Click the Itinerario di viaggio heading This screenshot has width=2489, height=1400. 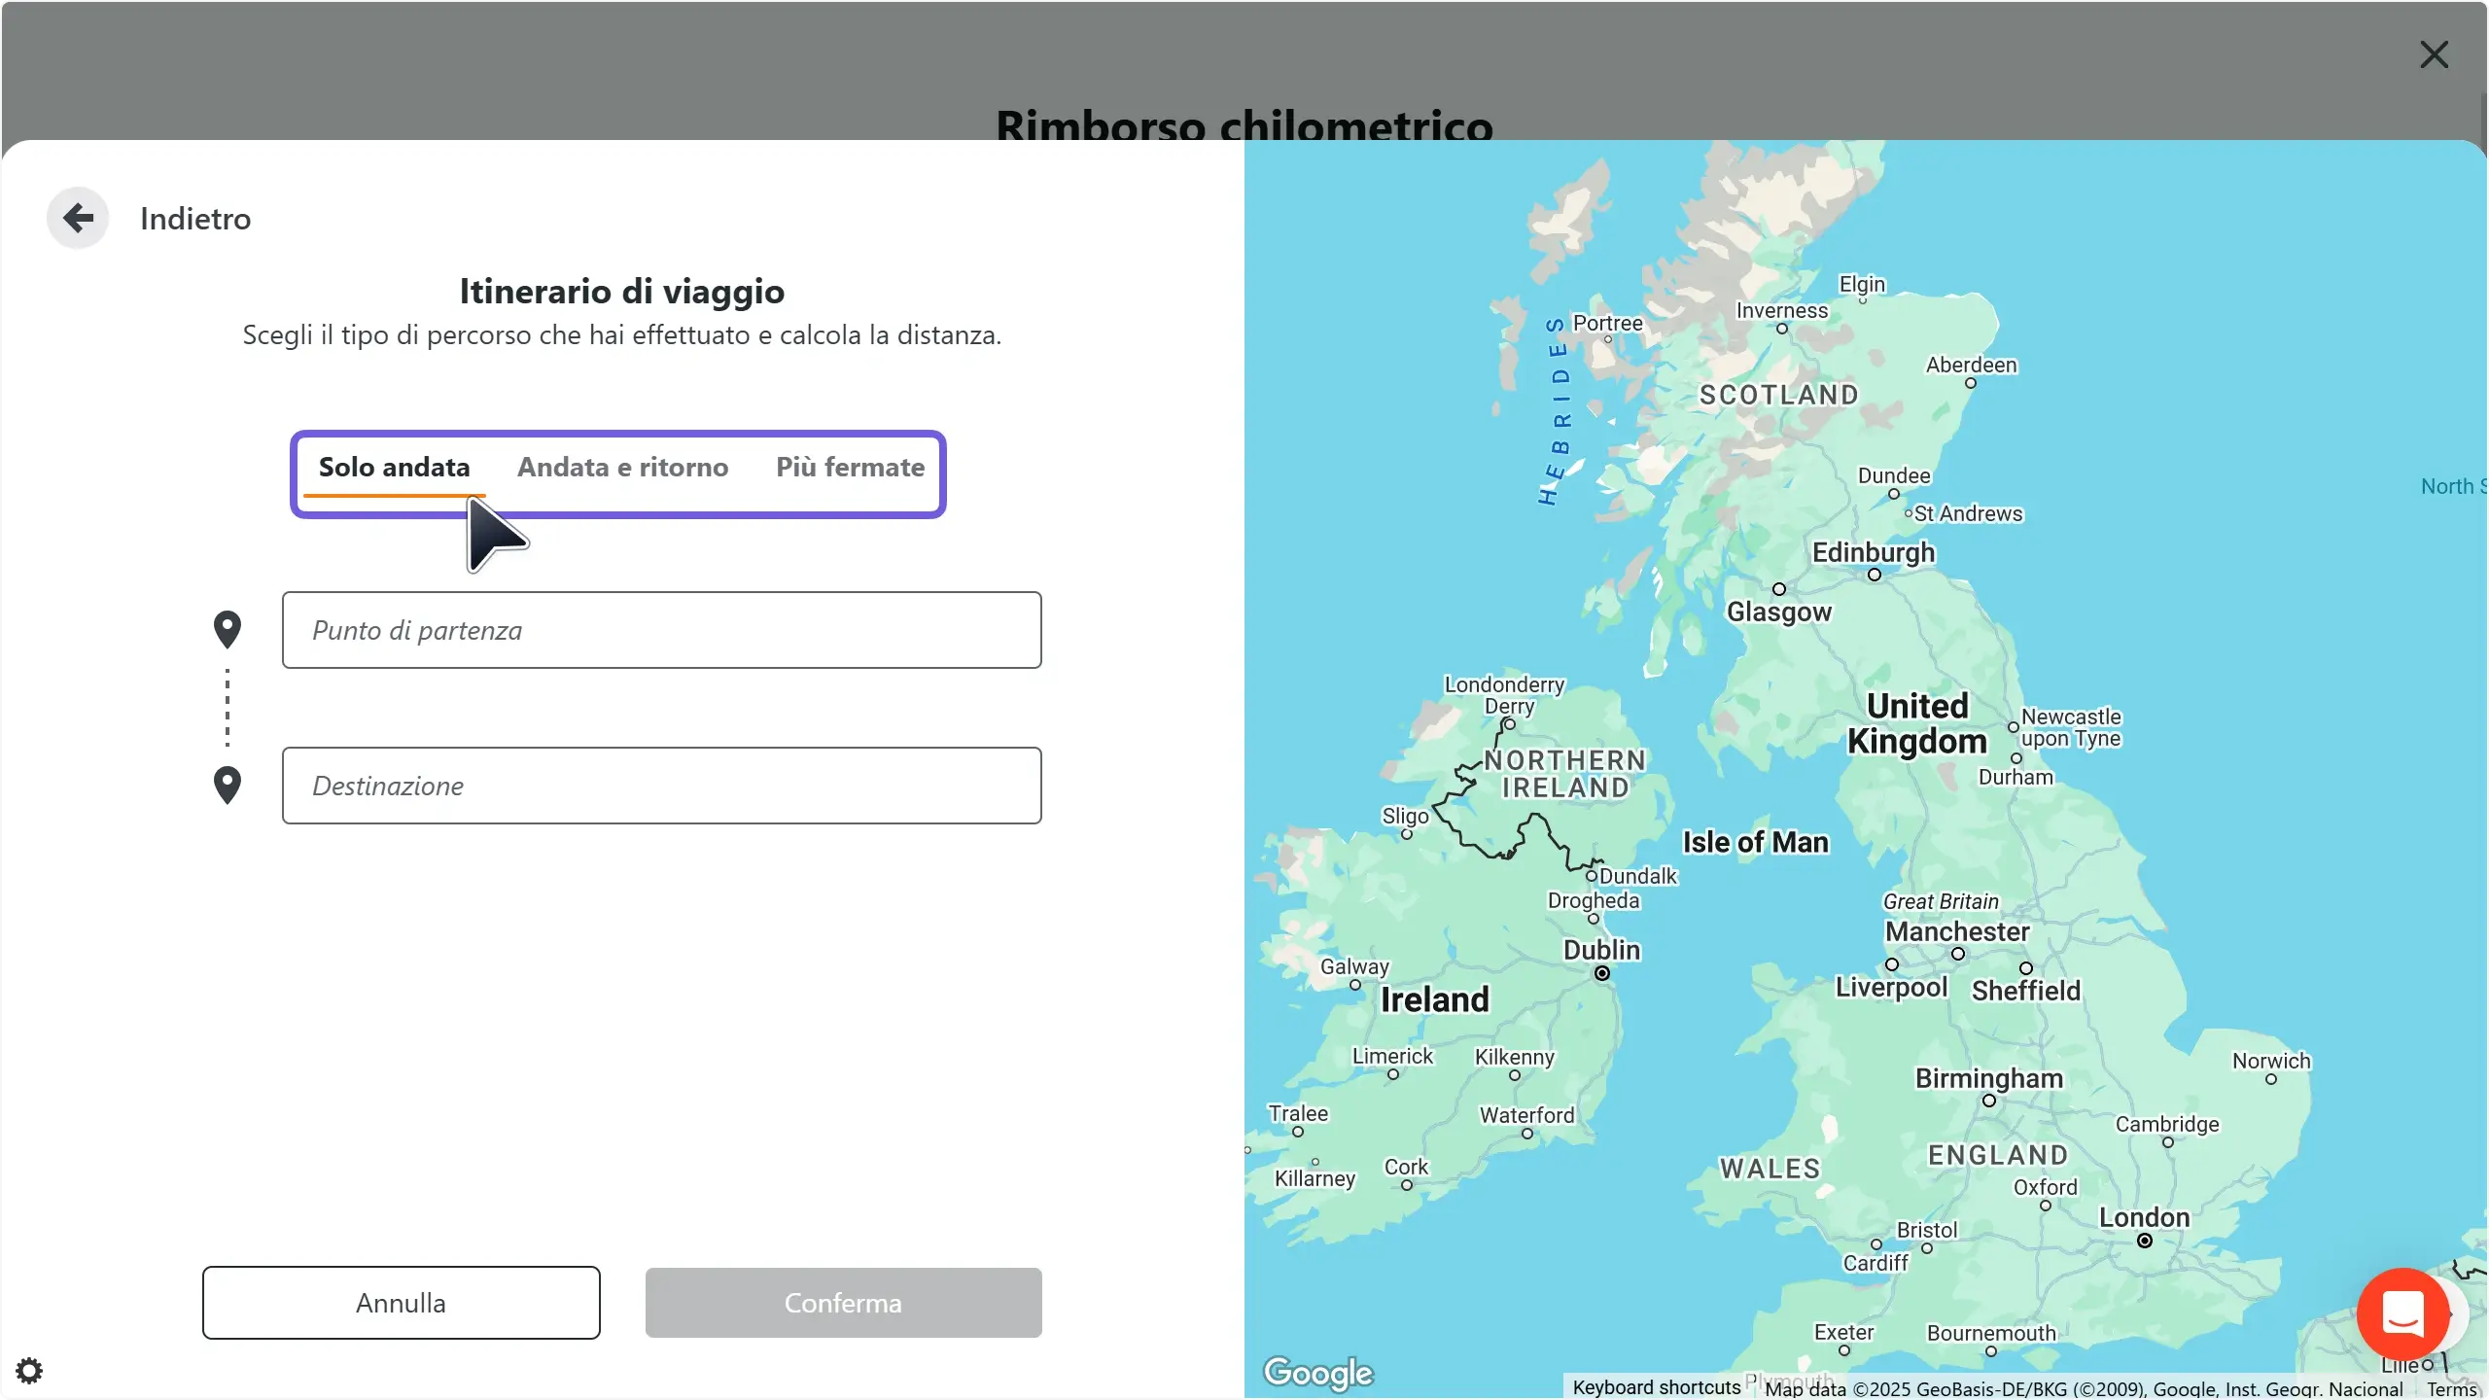[622, 292]
